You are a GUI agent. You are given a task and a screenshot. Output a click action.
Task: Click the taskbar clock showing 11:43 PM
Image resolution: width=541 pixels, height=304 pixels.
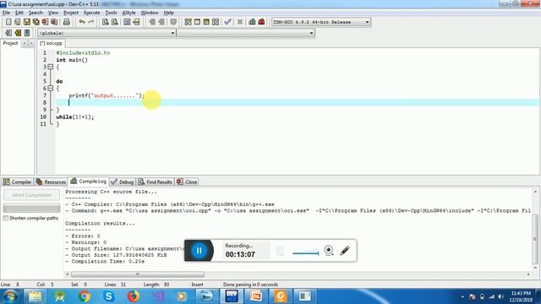pyautogui.click(x=521, y=296)
